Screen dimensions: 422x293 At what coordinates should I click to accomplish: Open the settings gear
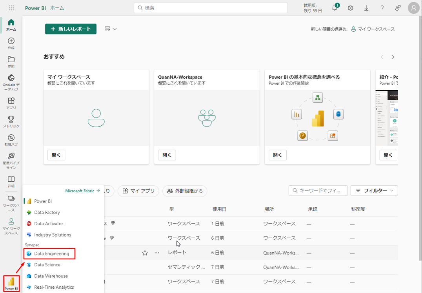point(350,8)
